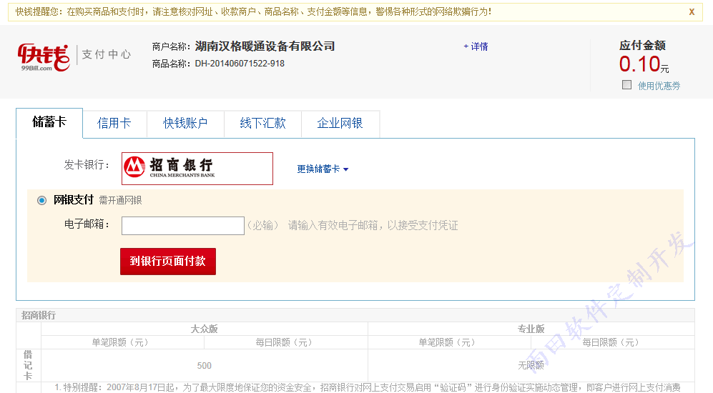
Task: Open the 快钱账户 tab
Action: (185, 124)
